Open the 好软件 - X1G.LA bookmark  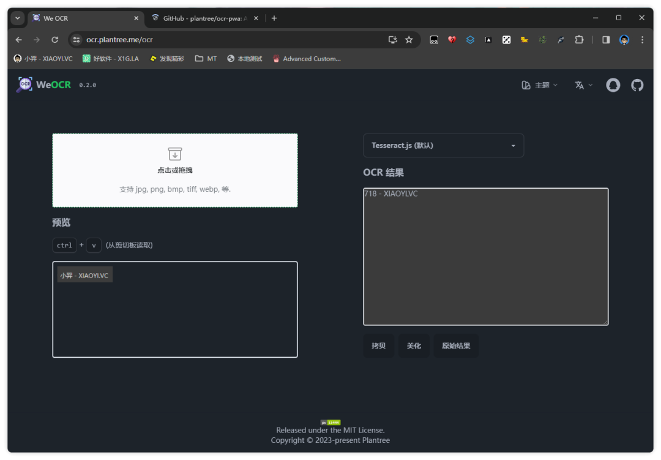click(111, 59)
